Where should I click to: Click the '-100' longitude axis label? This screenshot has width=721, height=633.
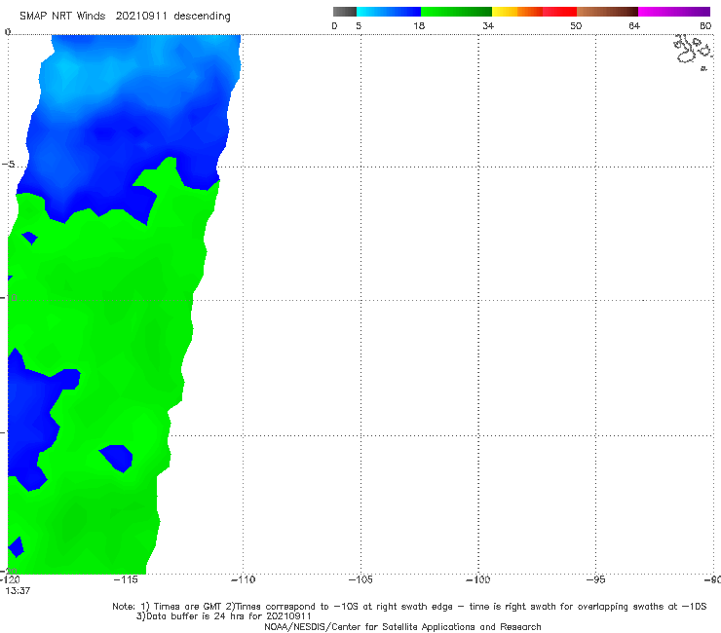point(477,579)
